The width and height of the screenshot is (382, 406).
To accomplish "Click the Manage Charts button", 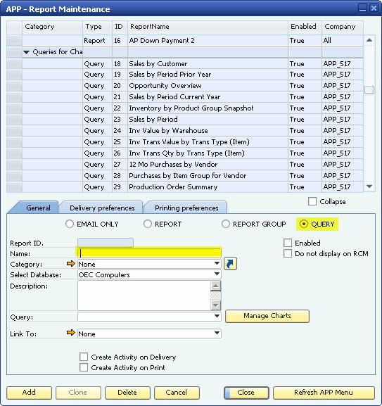I will (267, 316).
